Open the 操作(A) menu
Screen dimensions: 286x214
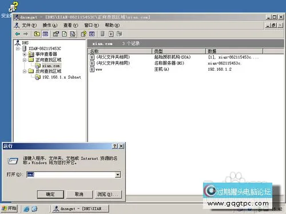[50, 25]
